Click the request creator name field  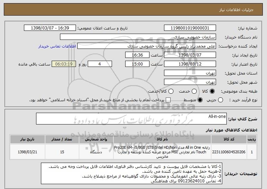pyautogui.click(x=147, y=46)
